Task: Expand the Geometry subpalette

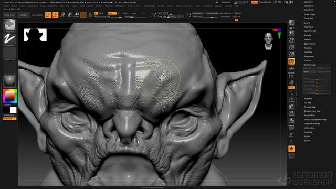Action: [308, 2]
